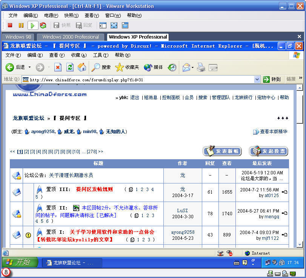
Task: Click the last-post arrow in the at0125 row
Action: [x=284, y=192]
